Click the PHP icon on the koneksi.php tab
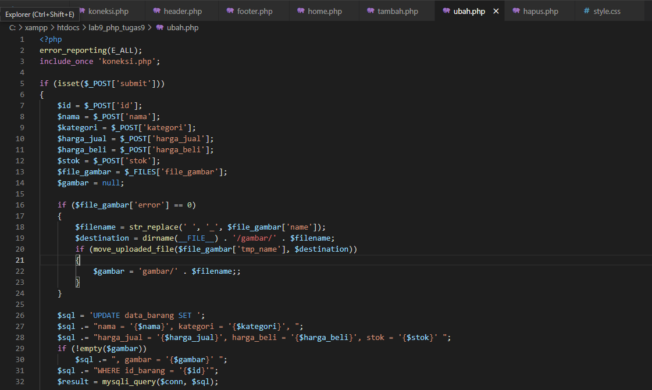Screen dimensions: 652x390 pos(81,10)
